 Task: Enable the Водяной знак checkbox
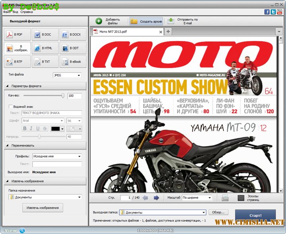tap(11, 106)
